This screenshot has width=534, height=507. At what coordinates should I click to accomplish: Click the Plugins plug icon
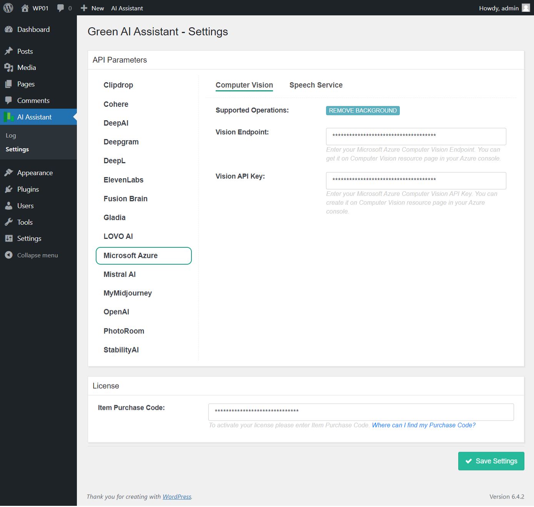pos(9,189)
